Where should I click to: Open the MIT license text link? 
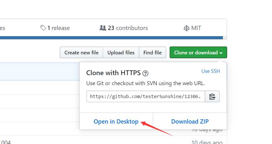pos(196,28)
